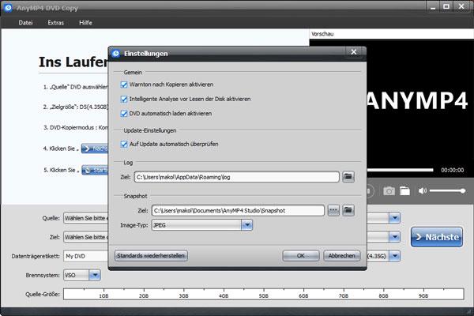This screenshot has width=474, height=316.
Task: Open the Brennsystem VSO dropdown
Action: 95,275
